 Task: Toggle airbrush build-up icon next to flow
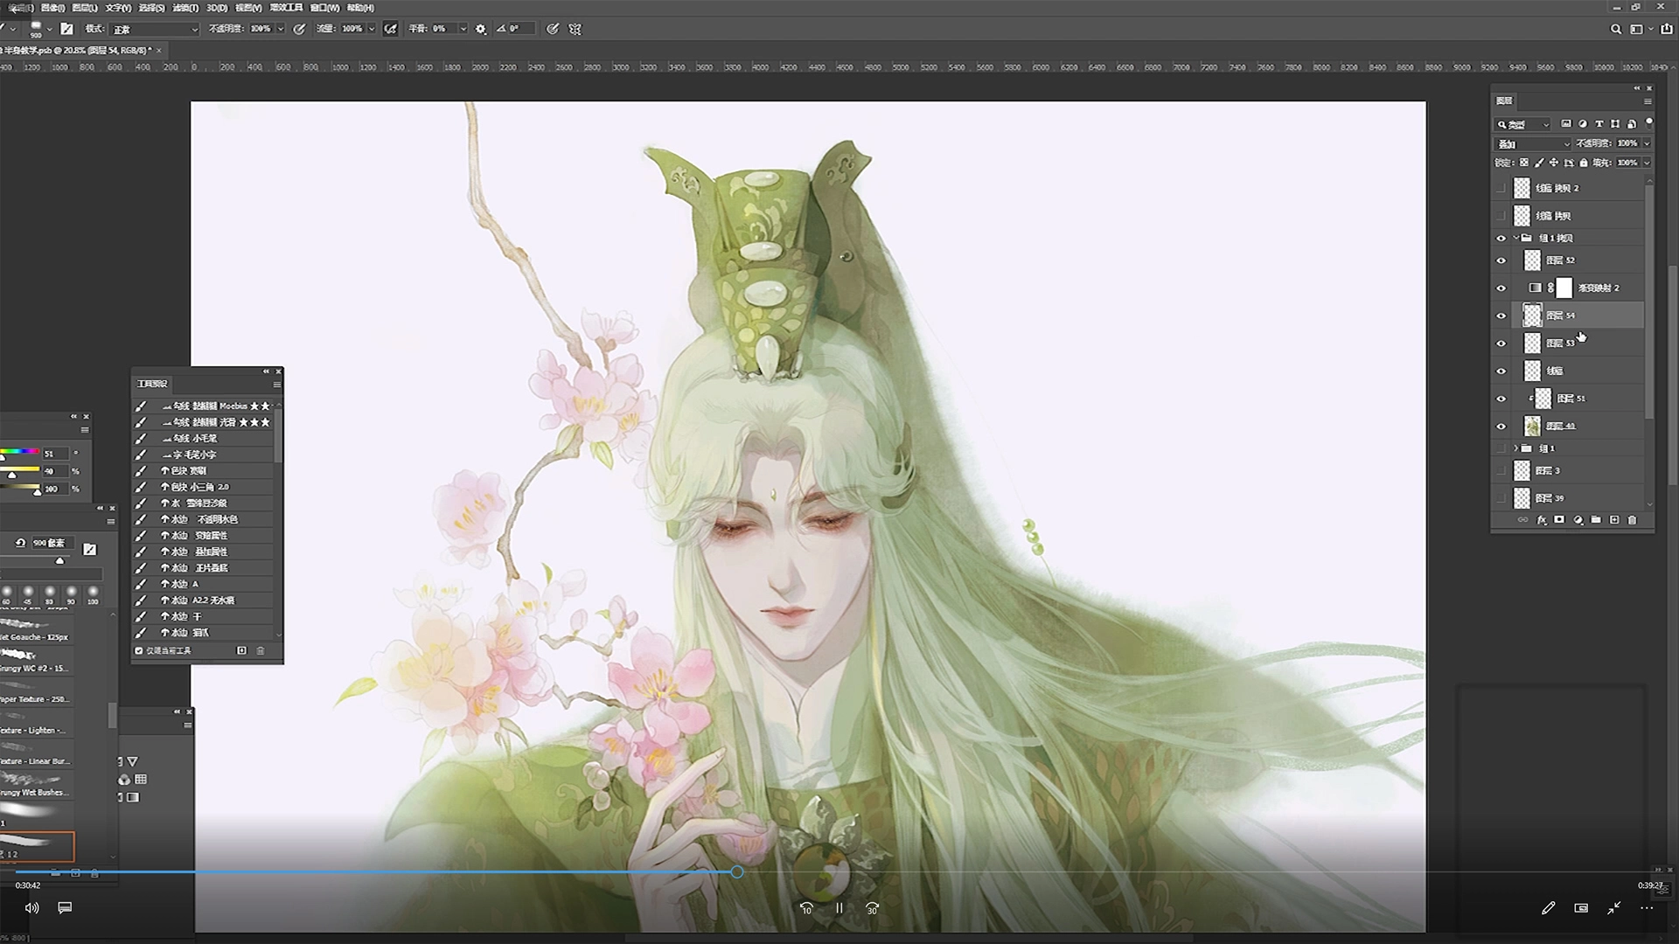coord(391,29)
